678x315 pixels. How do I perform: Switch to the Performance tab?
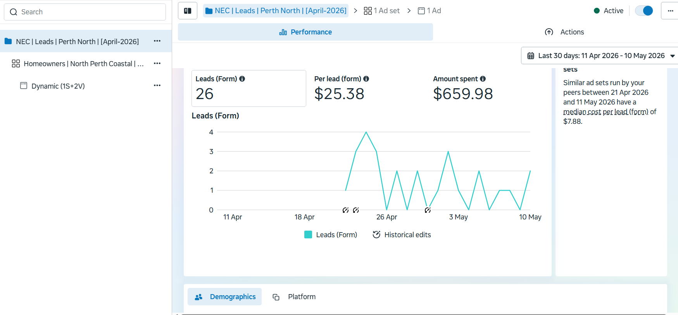(305, 32)
